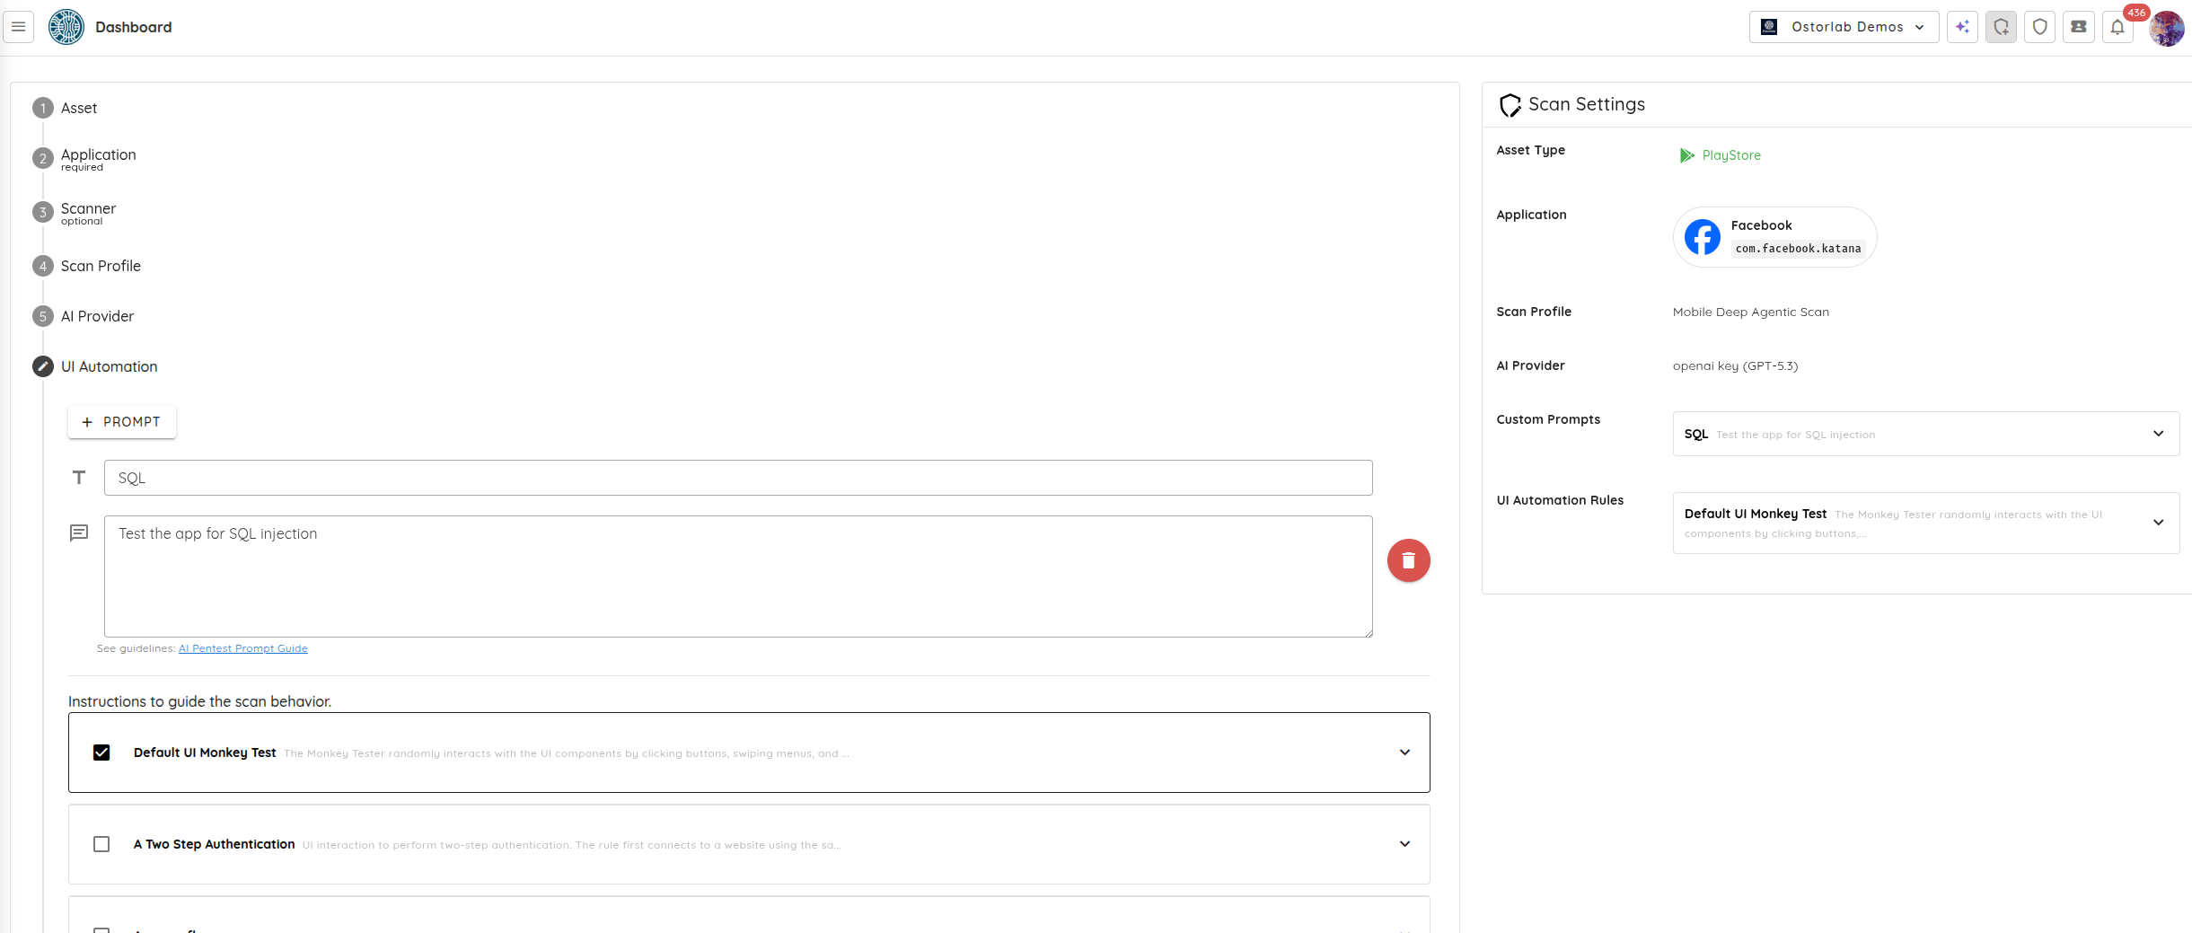Click the PlayStore asset type icon
The image size is (2192, 933).
pyautogui.click(x=1686, y=154)
